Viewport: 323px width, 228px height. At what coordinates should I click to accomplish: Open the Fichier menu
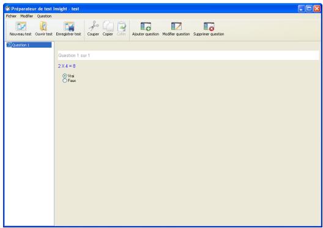pos(11,16)
